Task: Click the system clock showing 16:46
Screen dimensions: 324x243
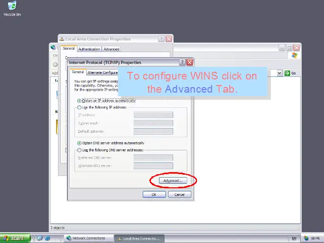Action: (315, 238)
